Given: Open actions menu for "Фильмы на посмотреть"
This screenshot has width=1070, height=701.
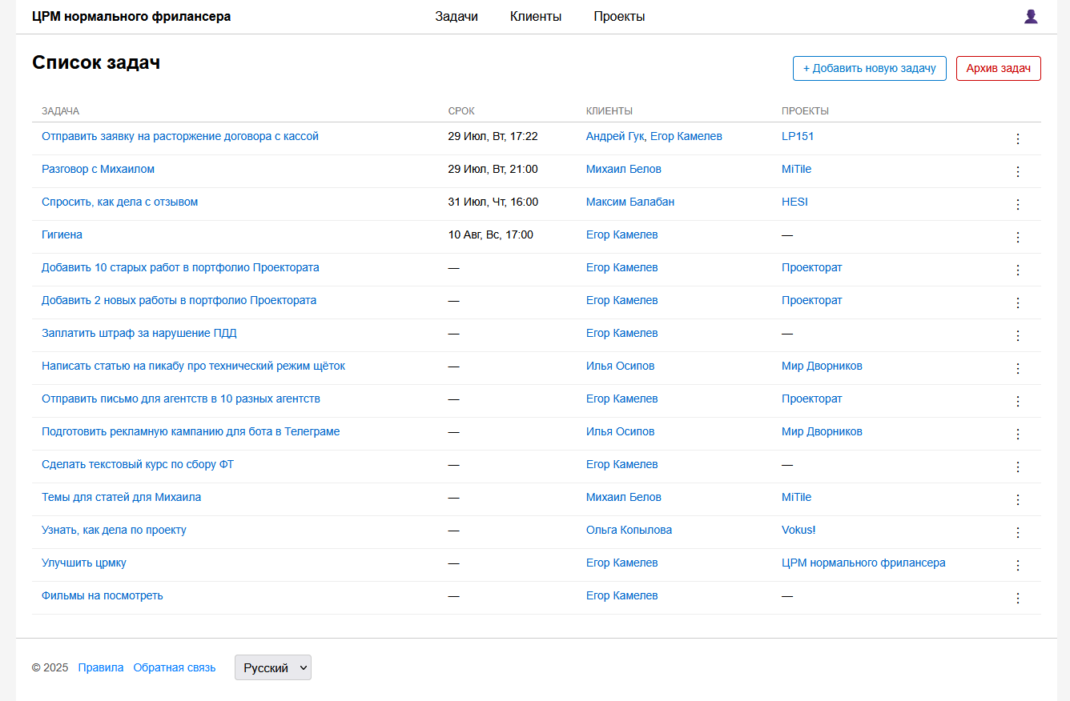Looking at the screenshot, I should [x=1018, y=598].
